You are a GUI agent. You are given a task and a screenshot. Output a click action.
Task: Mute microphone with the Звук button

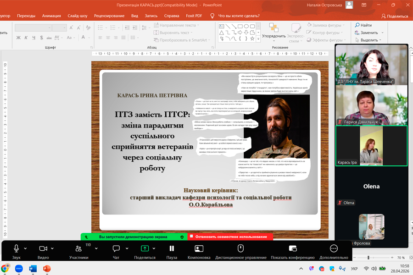(x=16, y=249)
